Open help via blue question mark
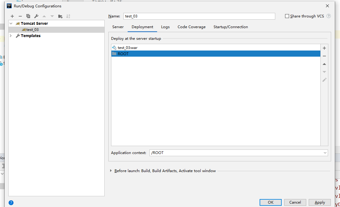The image size is (340, 207). click(11, 203)
